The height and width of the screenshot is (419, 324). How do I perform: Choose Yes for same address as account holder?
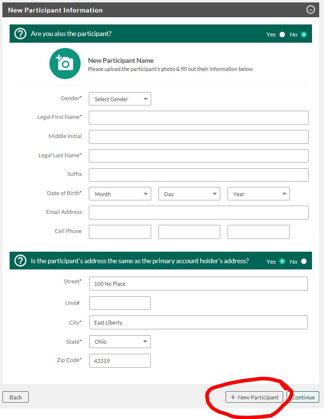tap(282, 261)
